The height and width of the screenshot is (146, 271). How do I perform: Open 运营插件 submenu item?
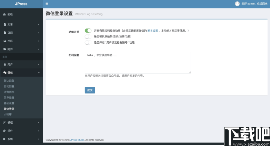click(x=9, y=92)
